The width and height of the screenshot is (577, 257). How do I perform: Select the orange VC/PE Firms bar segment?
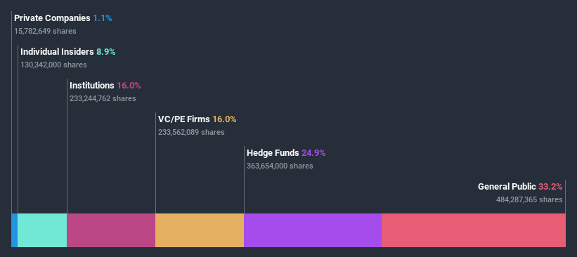(200, 230)
